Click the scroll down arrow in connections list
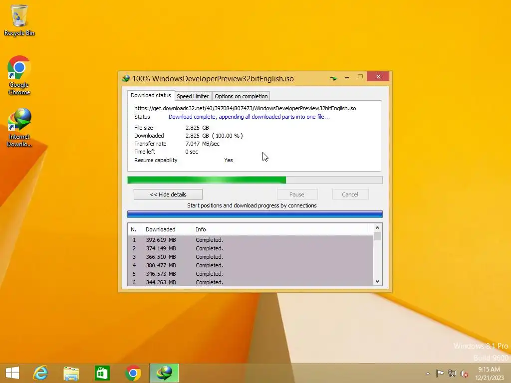 377,281
